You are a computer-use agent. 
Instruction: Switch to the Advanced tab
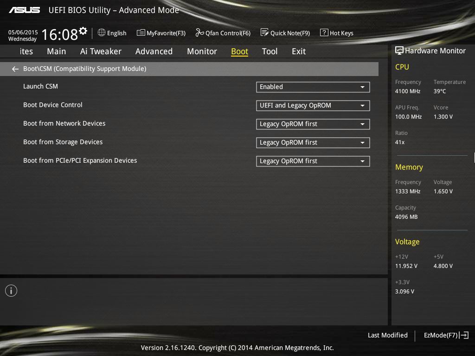click(154, 51)
